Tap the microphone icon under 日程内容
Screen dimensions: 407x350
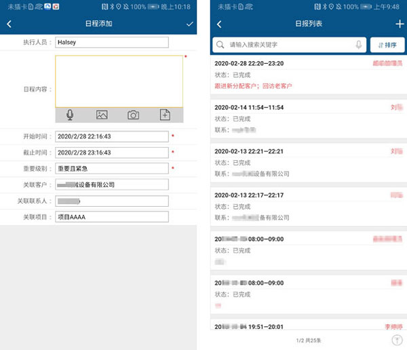tap(70, 115)
